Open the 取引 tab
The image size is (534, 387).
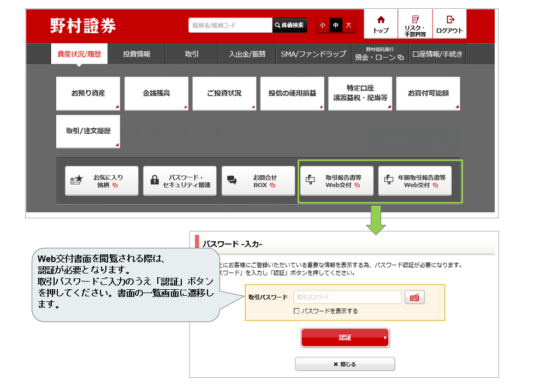(x=192, y=54)
